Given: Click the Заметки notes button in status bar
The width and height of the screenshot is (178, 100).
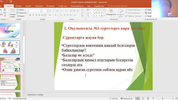Looking at the screenshot, I should coord(114,99).
